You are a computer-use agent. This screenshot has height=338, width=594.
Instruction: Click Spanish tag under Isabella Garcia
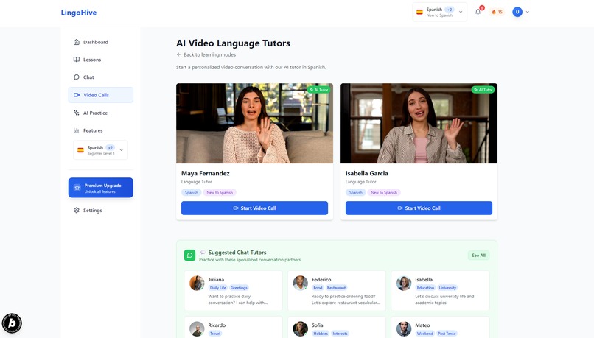pos(356,193)
